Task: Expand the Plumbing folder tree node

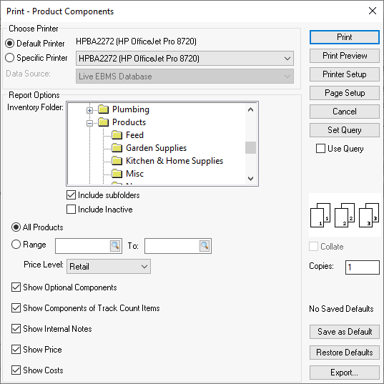Action: coord(89,110)
